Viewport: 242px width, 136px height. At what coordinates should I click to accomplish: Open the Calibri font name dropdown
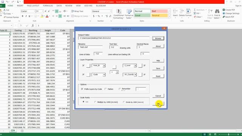pos(34,11)
